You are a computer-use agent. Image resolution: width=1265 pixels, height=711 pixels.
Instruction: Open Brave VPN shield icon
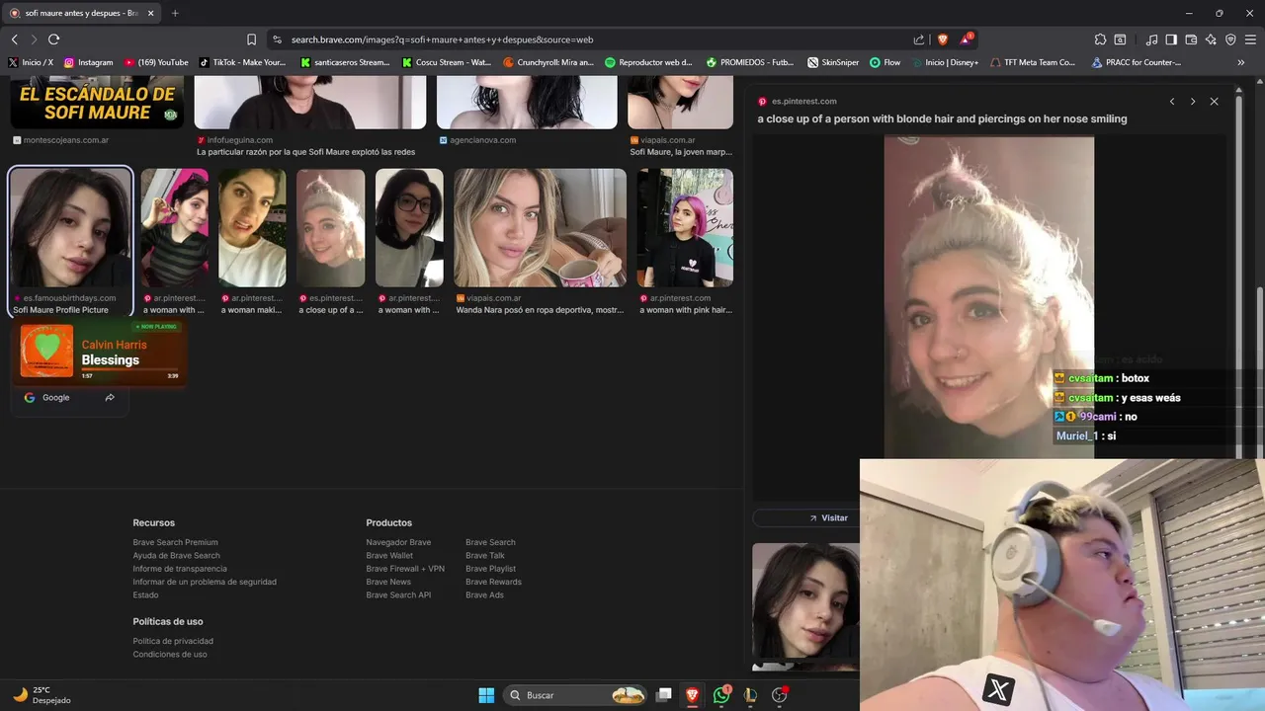tap(1230, 39)
